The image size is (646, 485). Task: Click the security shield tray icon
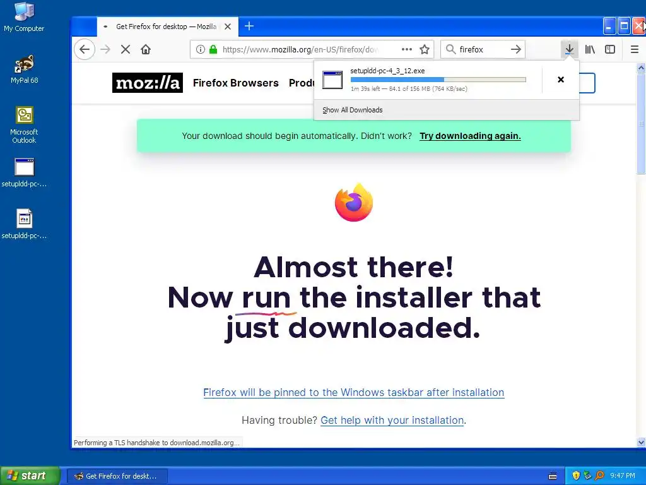[x=576, y=476]
